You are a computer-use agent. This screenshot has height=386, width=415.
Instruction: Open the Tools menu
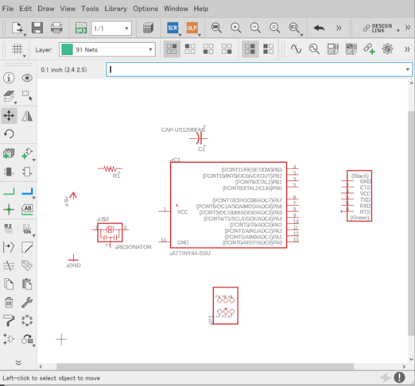click(x=90, y=8)
